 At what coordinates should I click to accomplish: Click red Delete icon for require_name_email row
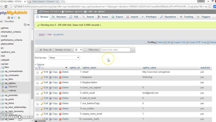tap(60, 114)
